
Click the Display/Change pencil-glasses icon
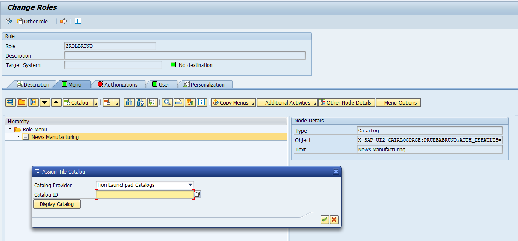[x=9, y=21]
